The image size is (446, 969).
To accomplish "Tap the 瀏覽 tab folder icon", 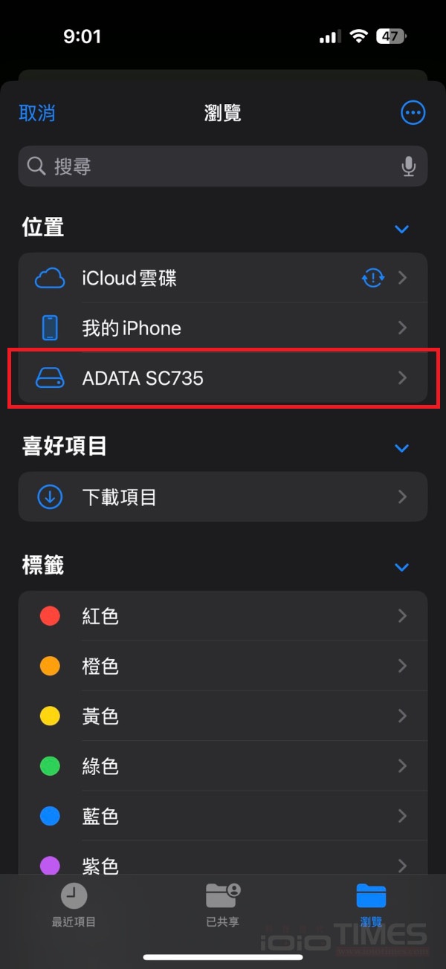I will point(371,895).
